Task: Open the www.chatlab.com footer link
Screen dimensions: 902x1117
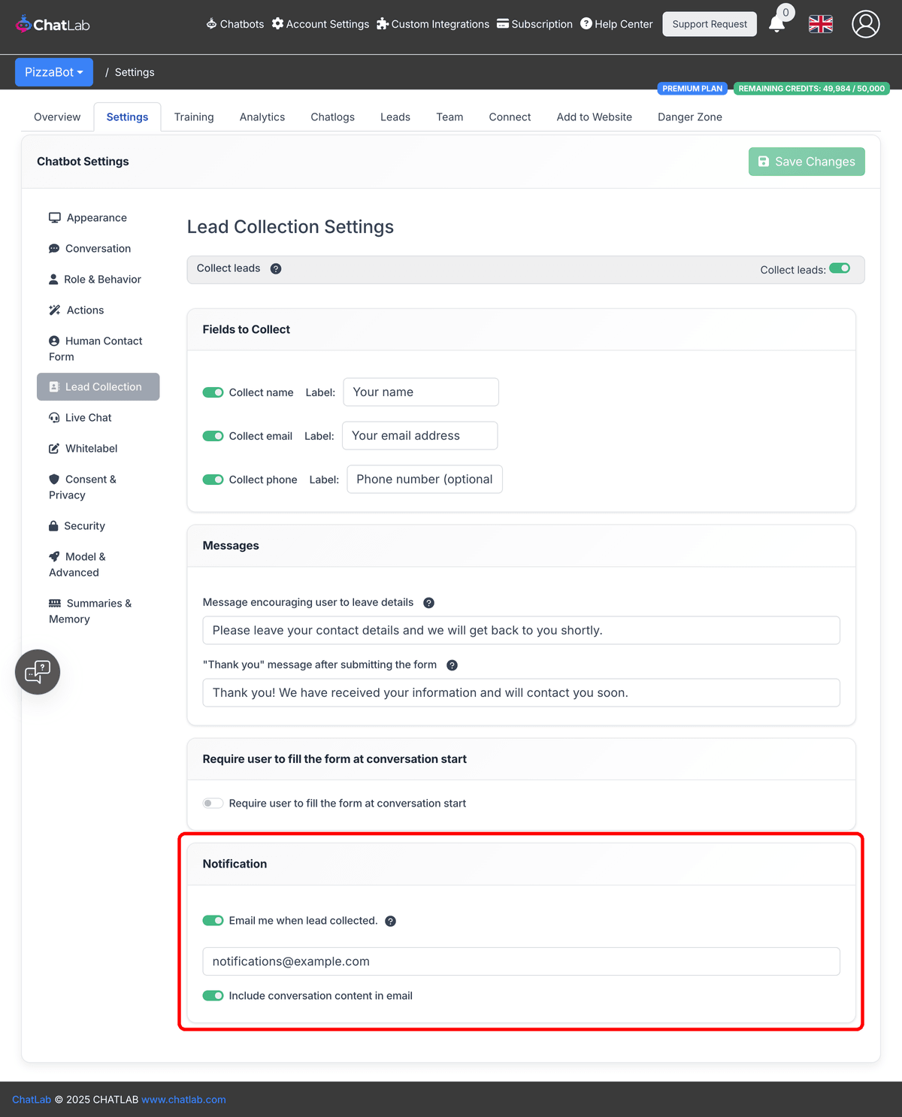Action: click(x=183, y=1100)
